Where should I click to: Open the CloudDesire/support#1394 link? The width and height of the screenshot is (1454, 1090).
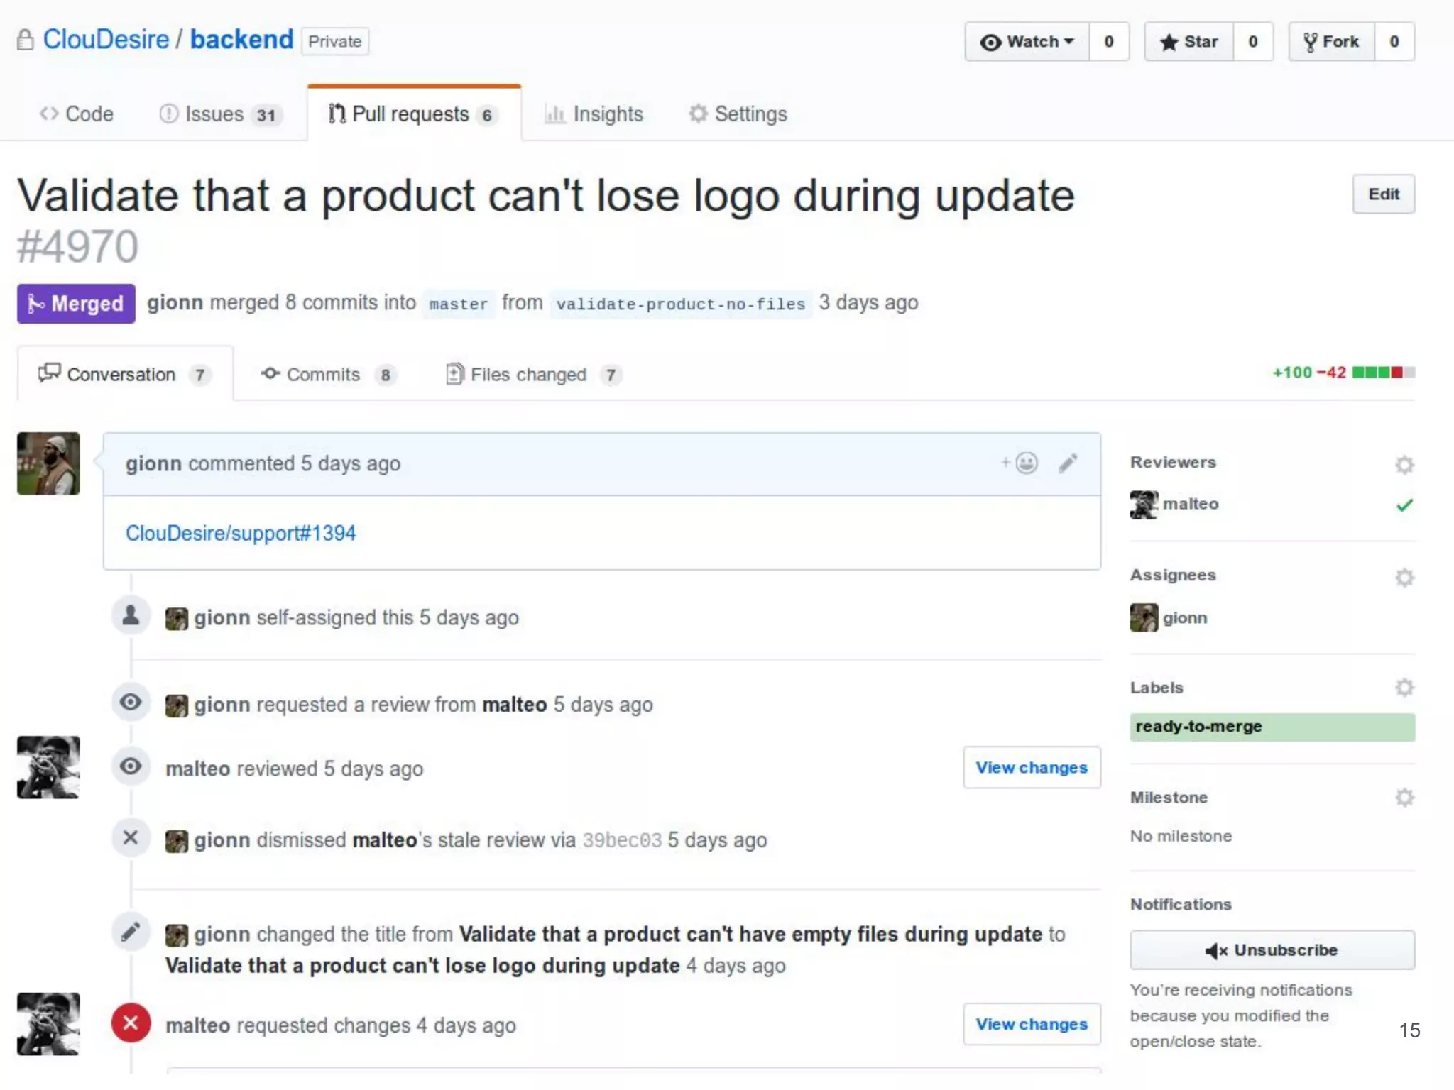(x=241, y=534)
